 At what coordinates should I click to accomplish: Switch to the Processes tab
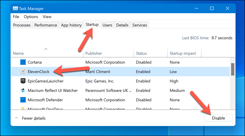click(x=22, y=25)
